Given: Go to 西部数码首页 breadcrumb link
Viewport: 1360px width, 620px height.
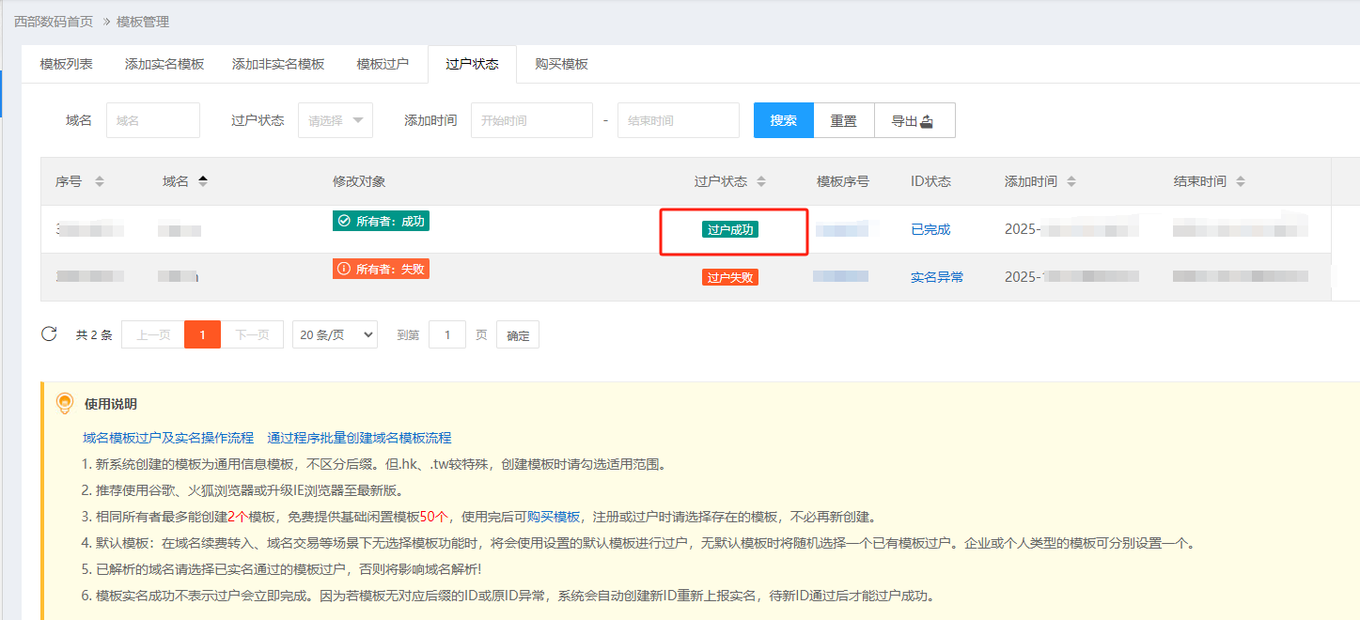Looking at the screenshot, I should pos(54,21).
